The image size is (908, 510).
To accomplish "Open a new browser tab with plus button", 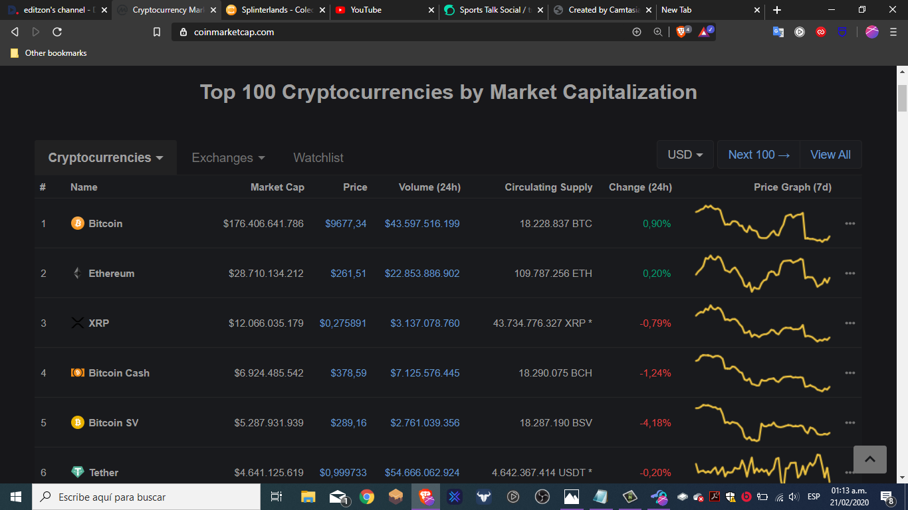I will point(777,10).
